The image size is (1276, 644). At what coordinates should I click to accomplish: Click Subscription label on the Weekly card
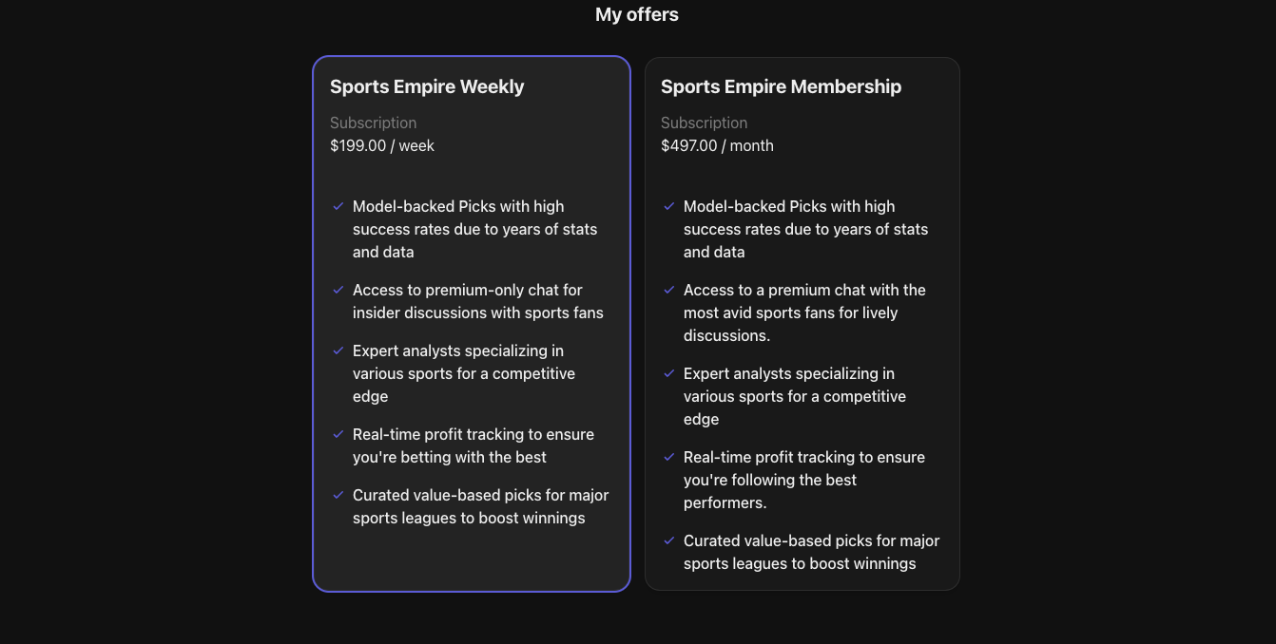click(373, 123)
